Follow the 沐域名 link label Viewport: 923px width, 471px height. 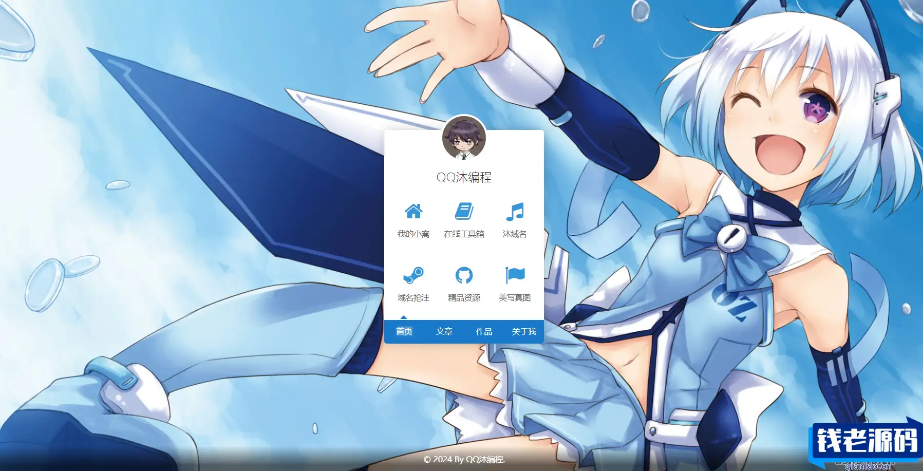pyautogui.click(x=515, y=234)
